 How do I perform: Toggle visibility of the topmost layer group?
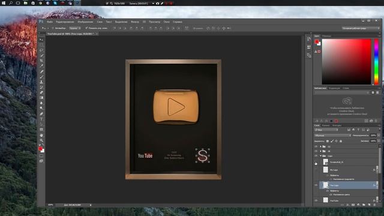click(316, 146)
